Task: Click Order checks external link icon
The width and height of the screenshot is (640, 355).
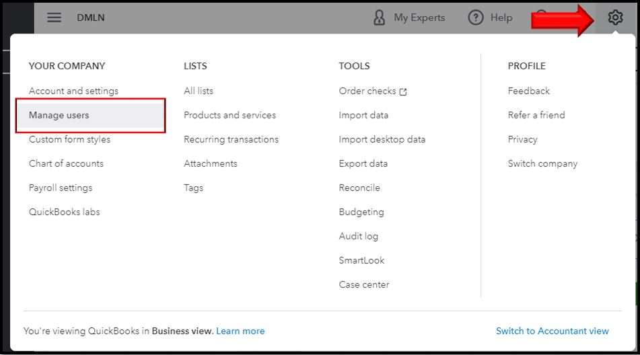Action: point(403,91)
